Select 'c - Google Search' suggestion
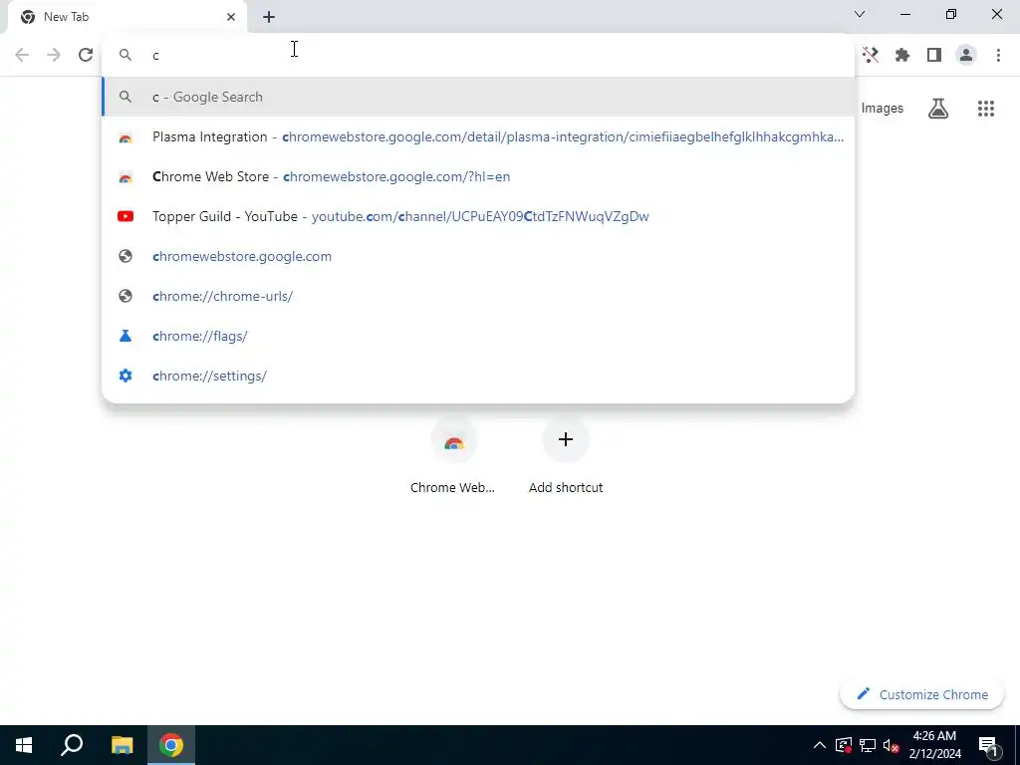The height and width of the screenshot is (765, 1020). tap(478, 97)
